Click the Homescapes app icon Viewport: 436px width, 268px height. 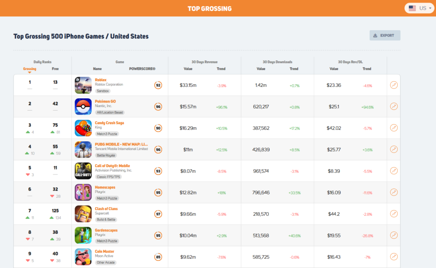pos(83,192)
